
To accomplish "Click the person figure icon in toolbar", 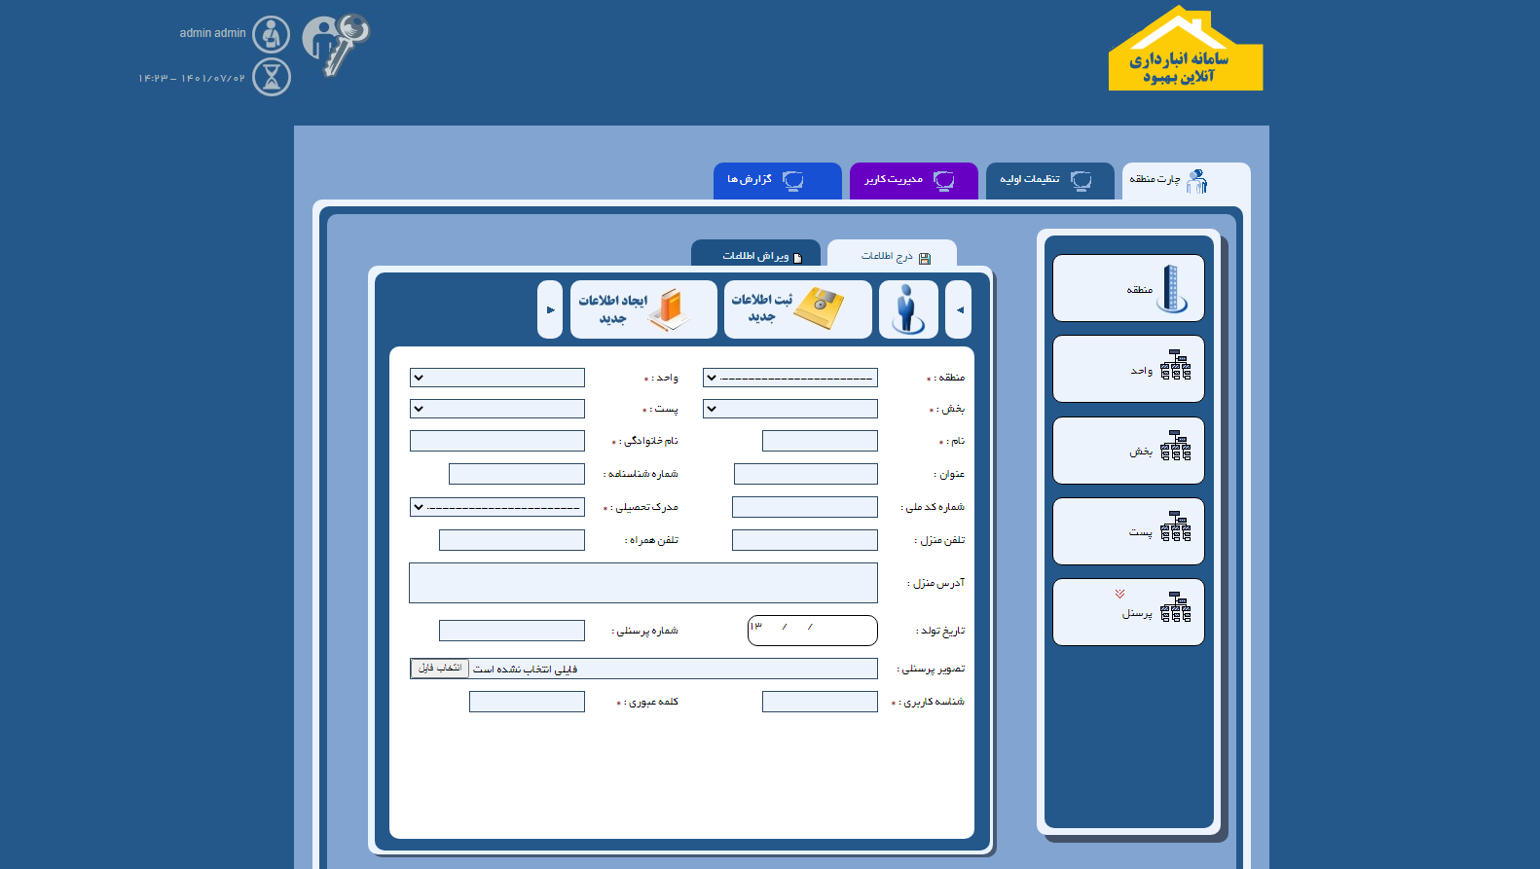I will point(908,309).
